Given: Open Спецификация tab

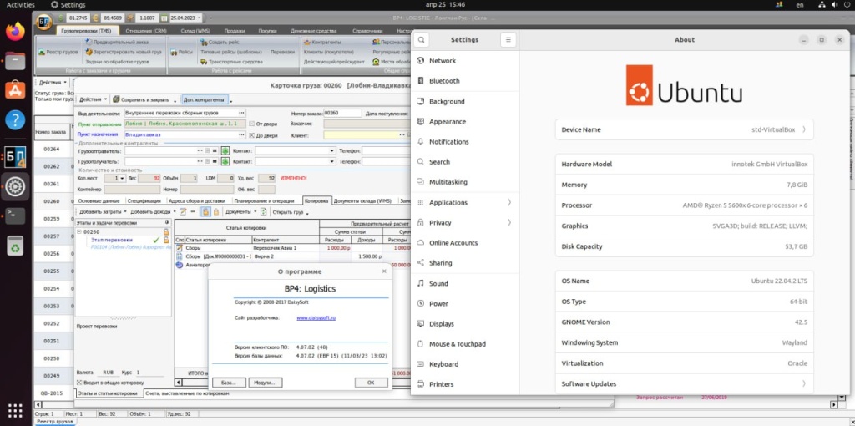Looking at the screenshot, I should pyautogui.click(x=144, y=201).
